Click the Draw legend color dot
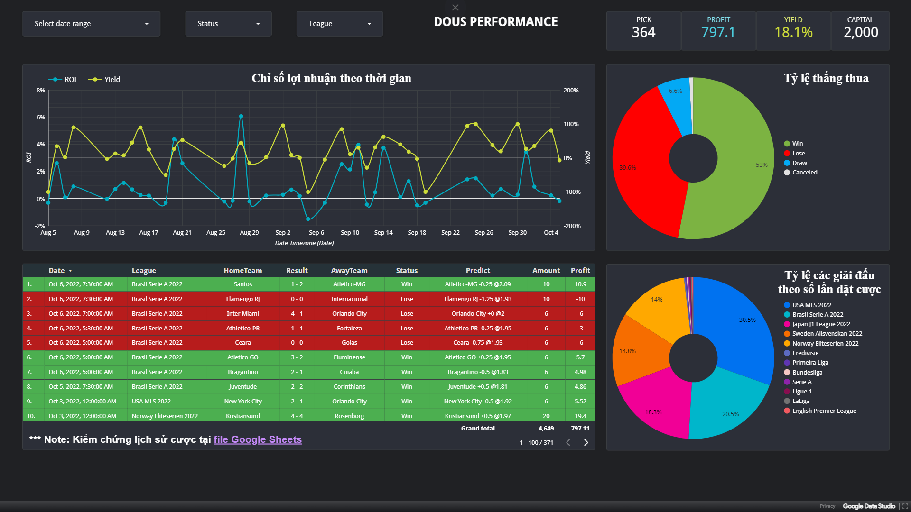911x512 pixels. [787, 163]
